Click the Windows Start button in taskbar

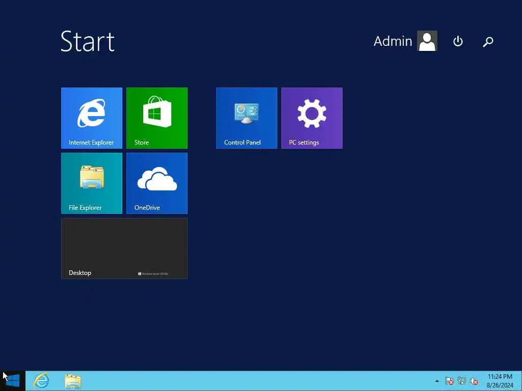pos(13,381)
